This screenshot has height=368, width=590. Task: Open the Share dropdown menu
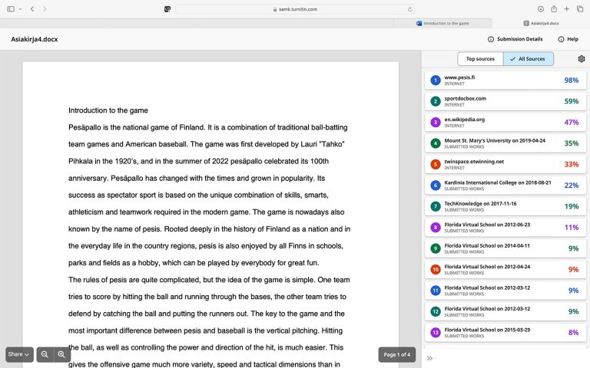(x=19, y=354)
